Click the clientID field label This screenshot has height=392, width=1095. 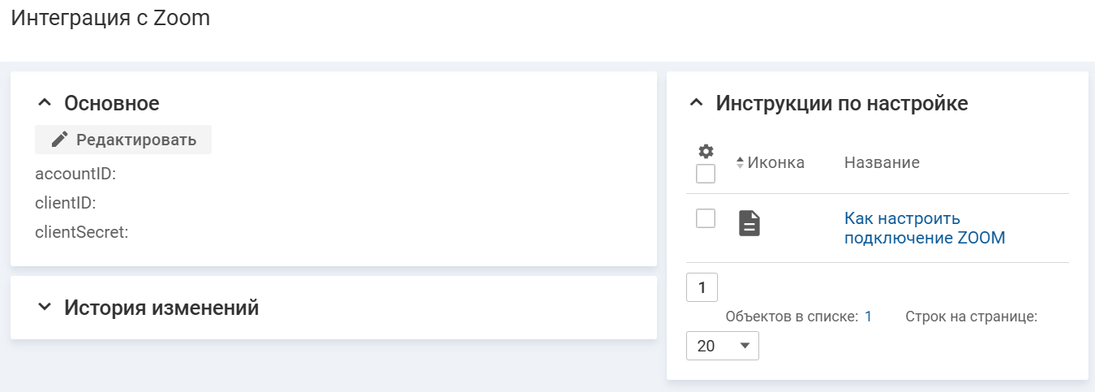pyautogui.click(x=66, y=203)
